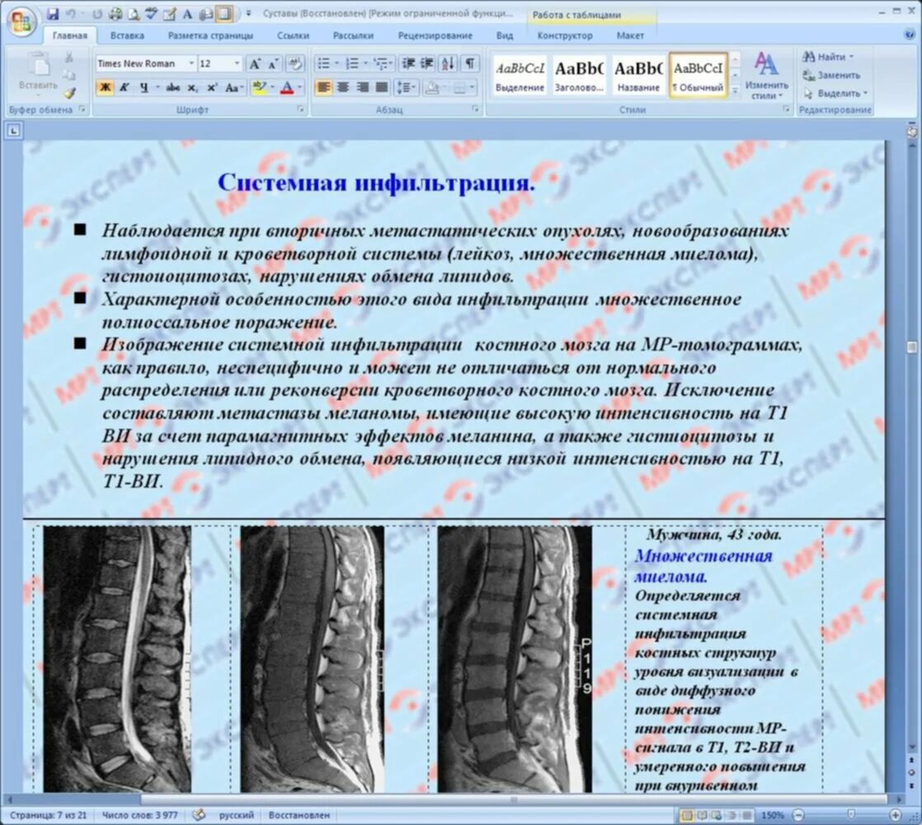
Task: Decrease paragraph indent
Action: click(x=408, y=63)
